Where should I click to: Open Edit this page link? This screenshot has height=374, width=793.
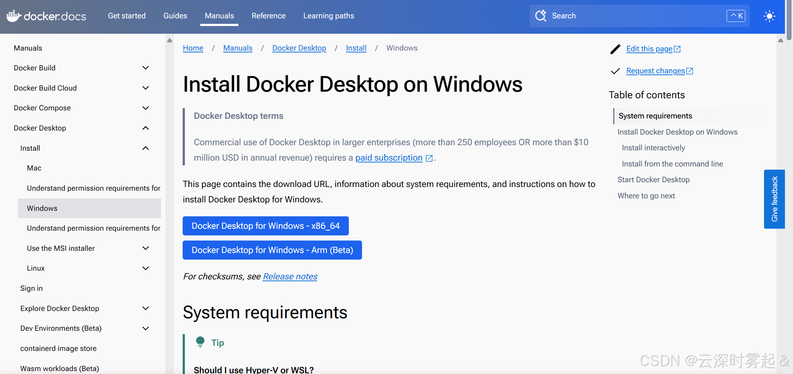coord(649,49)
